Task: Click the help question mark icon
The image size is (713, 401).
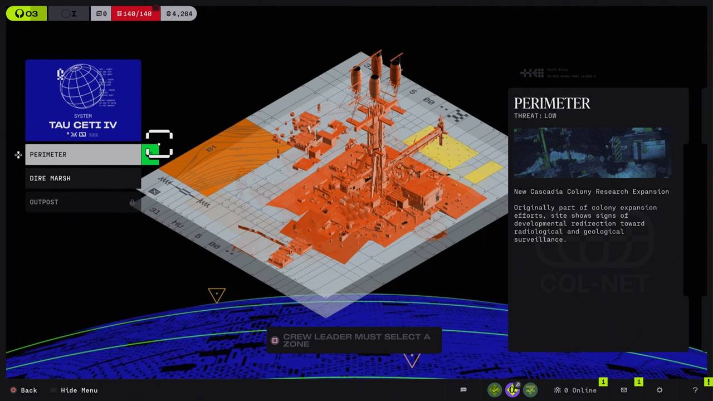Action: click(x=695, y=390)
